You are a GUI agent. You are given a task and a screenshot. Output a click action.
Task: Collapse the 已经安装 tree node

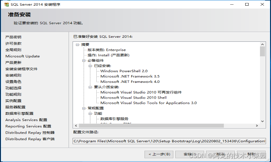coord(90,66)
